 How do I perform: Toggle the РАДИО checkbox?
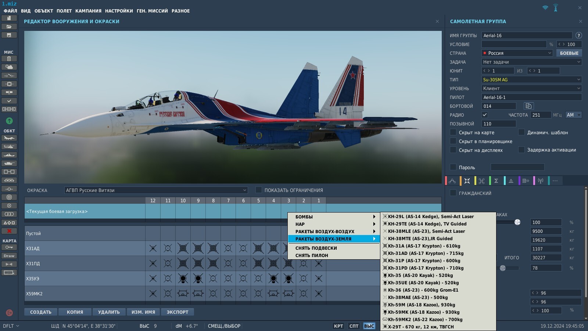click(x=485, y=115)
